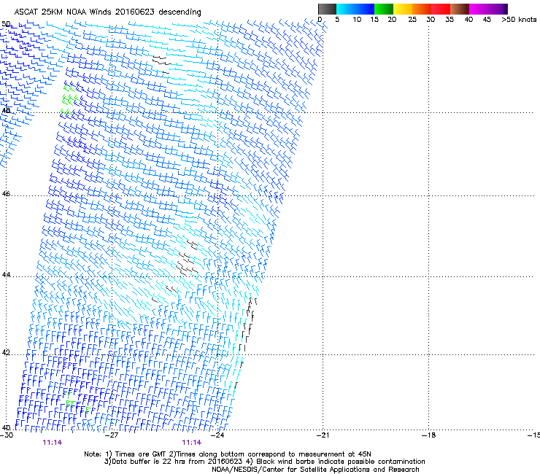Select the yellow 20-25 knots color segment
The width and height of the screenshot is (540, 474).
click(403, 9)
